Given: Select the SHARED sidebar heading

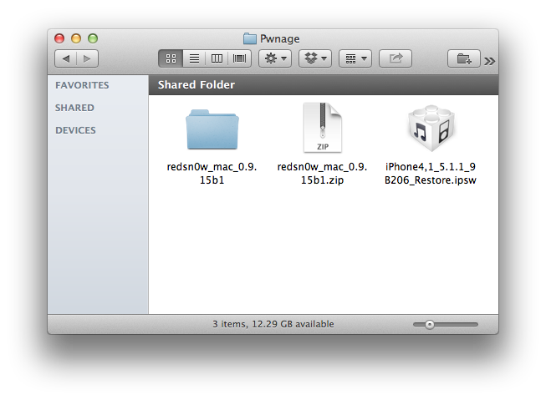Looking at the screenshot, I should click(74, 108).
